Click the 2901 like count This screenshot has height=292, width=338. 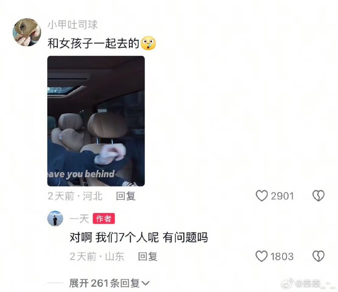[282, 196]
